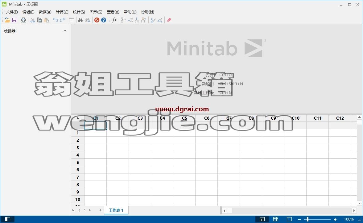Click the vertical scrollbar down arrow

[x=359, y=203]
